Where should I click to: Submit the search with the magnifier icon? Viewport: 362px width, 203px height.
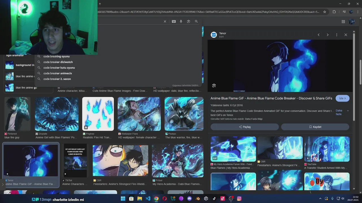point(196,21)
